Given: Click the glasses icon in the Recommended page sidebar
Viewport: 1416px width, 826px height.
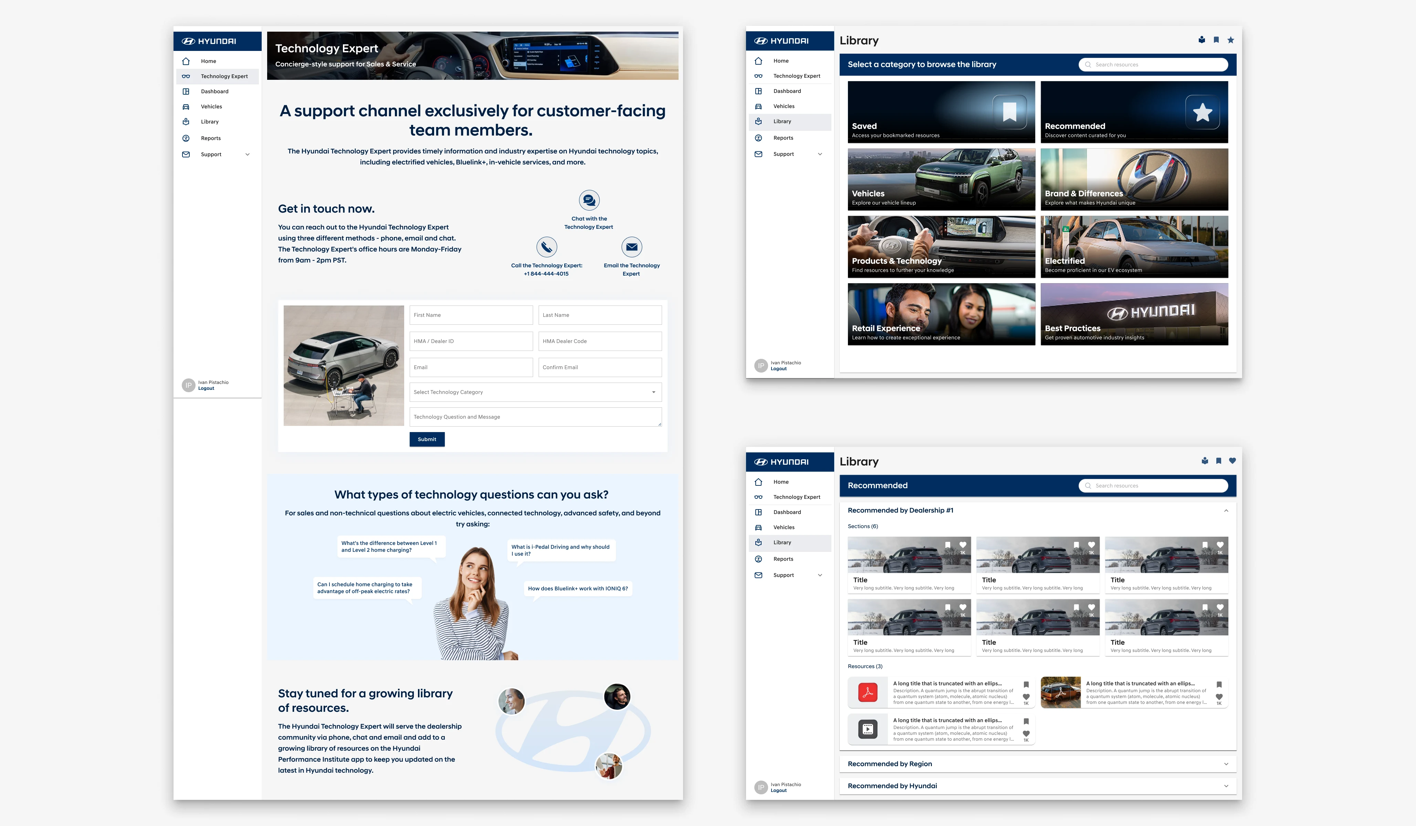Looking at the screenshot, I should point(758,497).
